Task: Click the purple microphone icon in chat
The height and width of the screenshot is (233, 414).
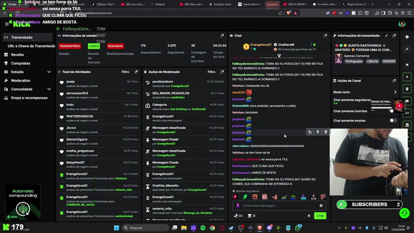Action: coord(238,205)
